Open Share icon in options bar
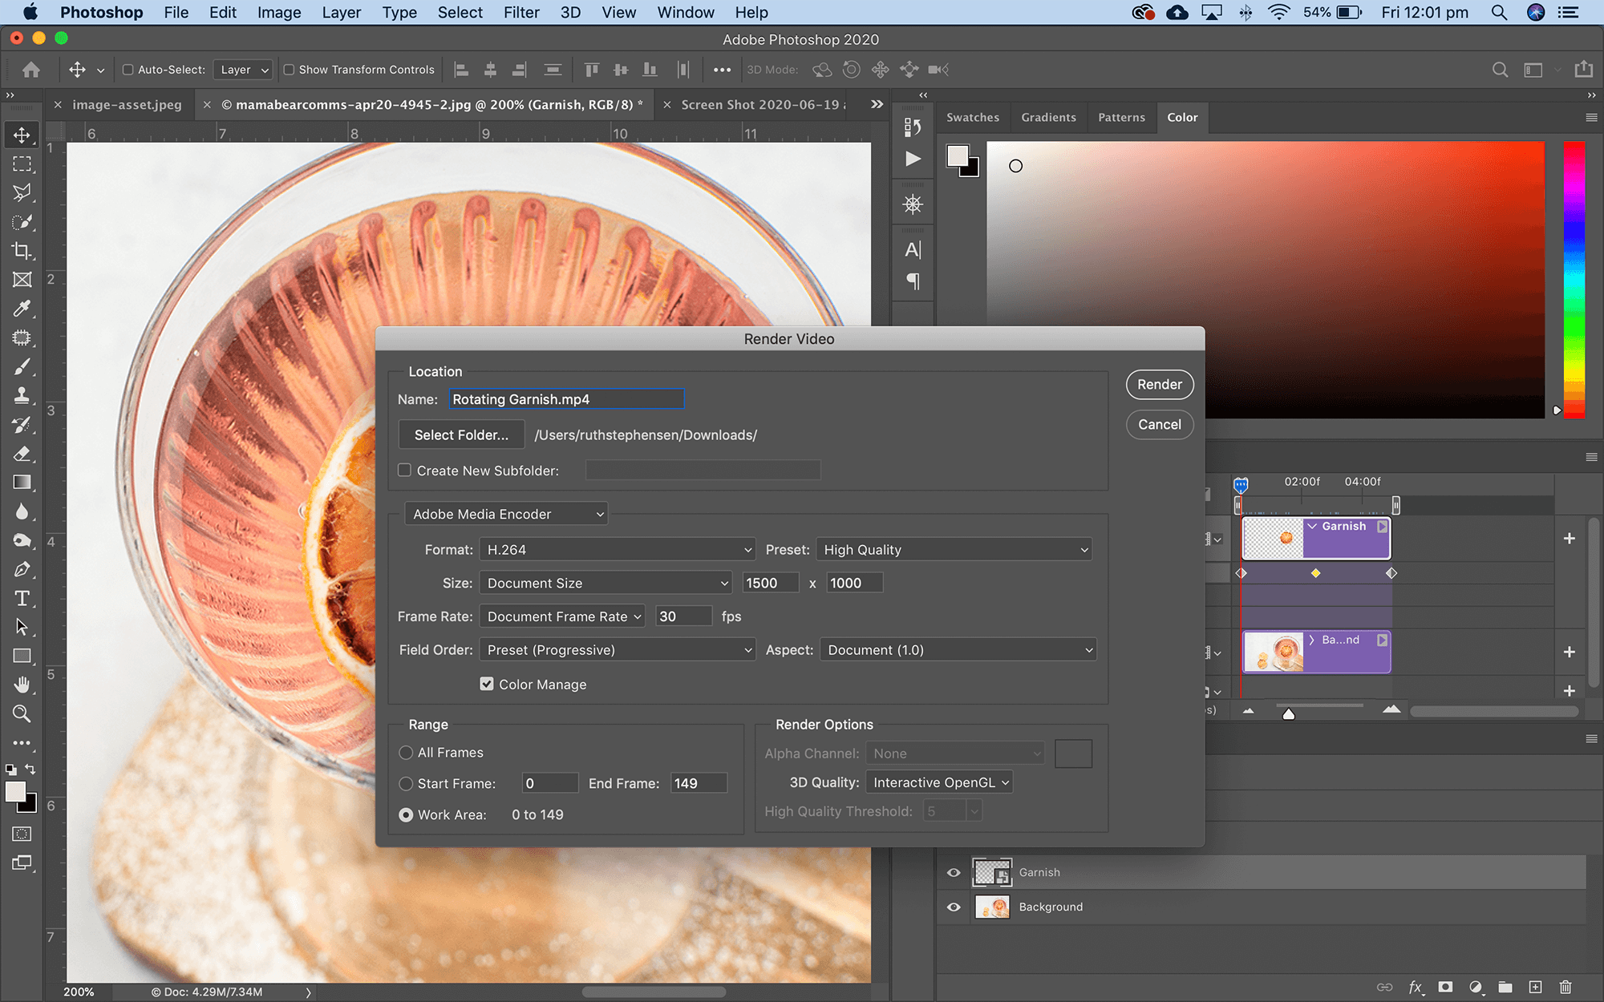Viewport: 1604px width, 1002px height. 1584,70
